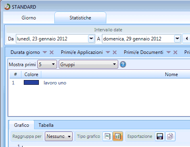
Task: Click the 'Mostra primi' label
Action: coord(22,65)
